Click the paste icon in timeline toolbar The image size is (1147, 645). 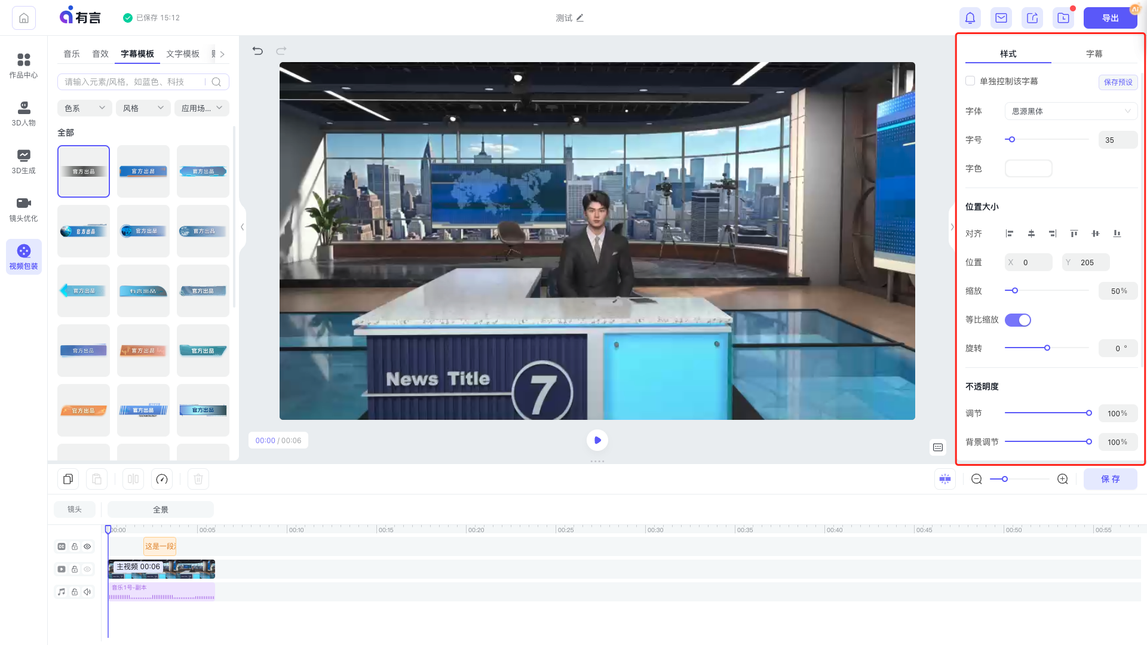coord(97,479)
